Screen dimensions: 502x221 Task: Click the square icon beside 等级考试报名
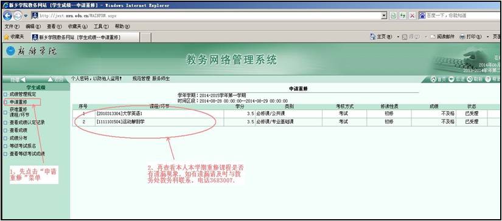pyautogui.click(x=5, y=146)
